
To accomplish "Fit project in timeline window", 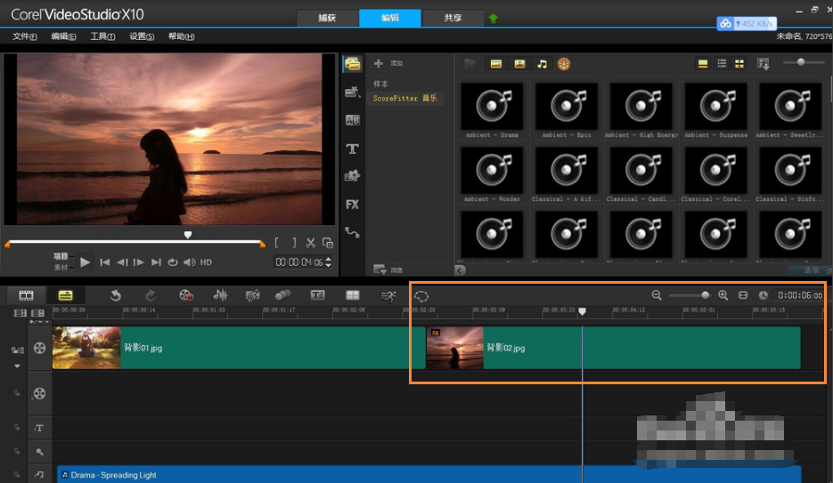I will point(743,295).
